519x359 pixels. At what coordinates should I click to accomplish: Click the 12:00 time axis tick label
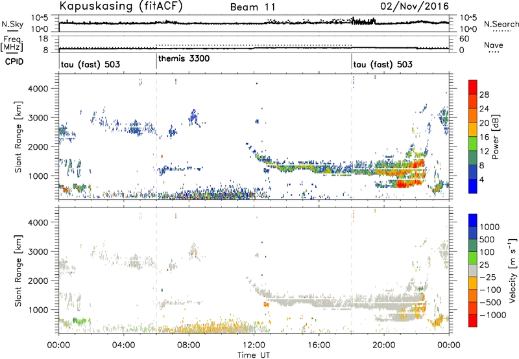[x=254, y=345]
